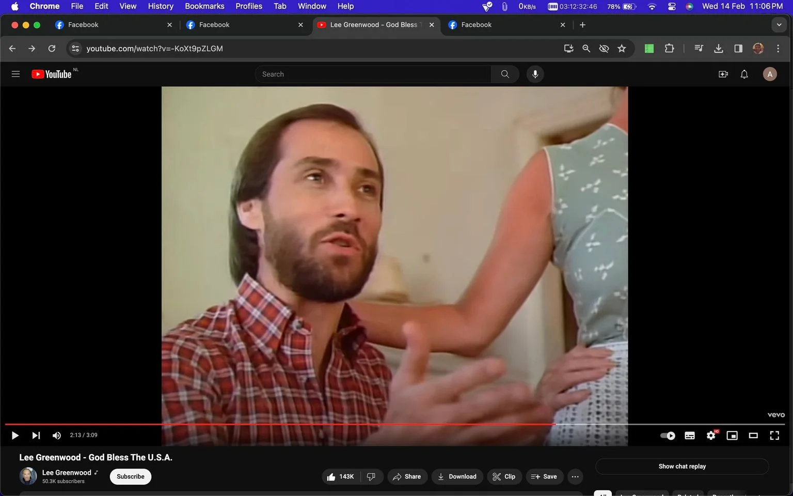This screenshot has height=496, width=793.
Task: Download the video
Action: click(x=457, y=476)
